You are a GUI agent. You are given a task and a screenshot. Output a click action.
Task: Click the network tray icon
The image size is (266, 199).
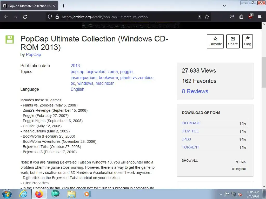click(x=234, y=194)
